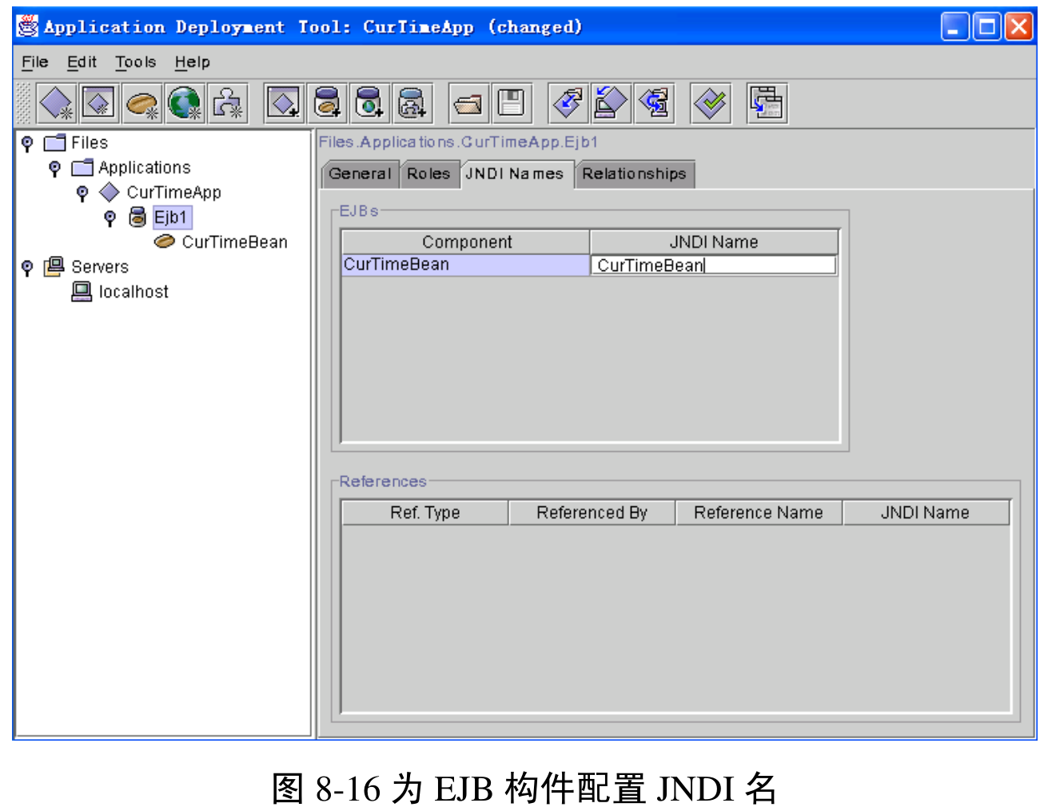Collapse the Applications tree node

54,169
